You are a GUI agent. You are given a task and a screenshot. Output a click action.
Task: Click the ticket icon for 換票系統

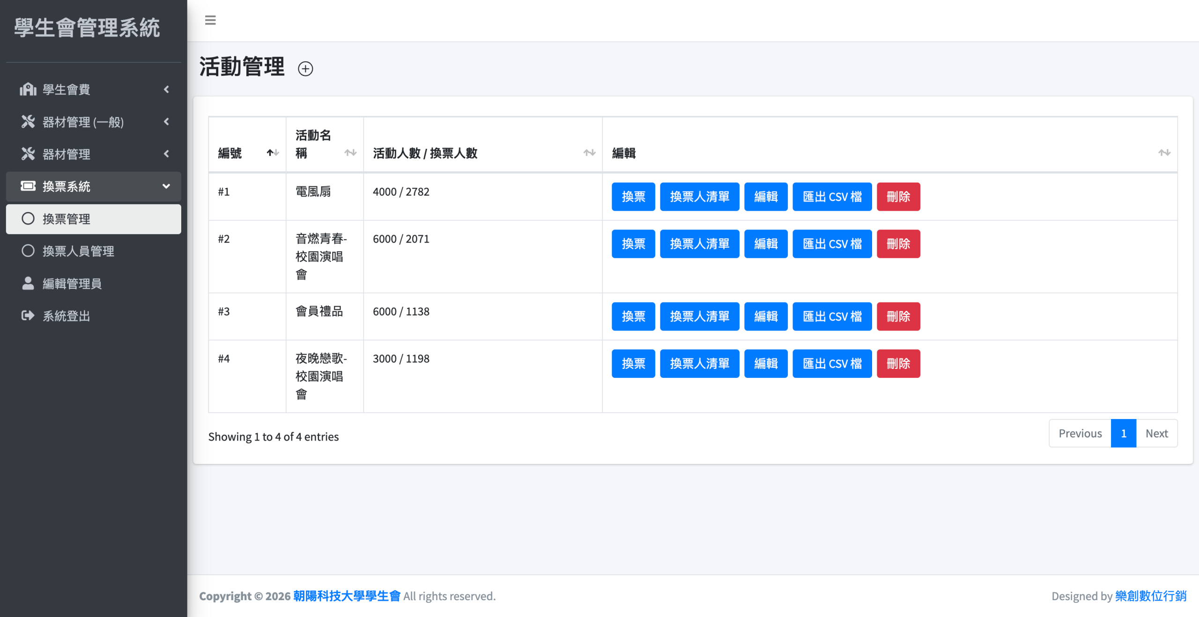click(28, 186)
